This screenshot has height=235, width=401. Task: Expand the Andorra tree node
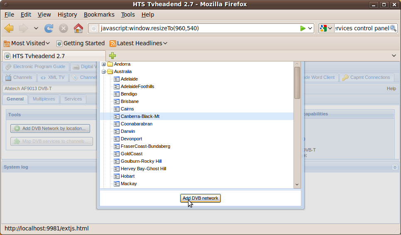pos(104,64)
